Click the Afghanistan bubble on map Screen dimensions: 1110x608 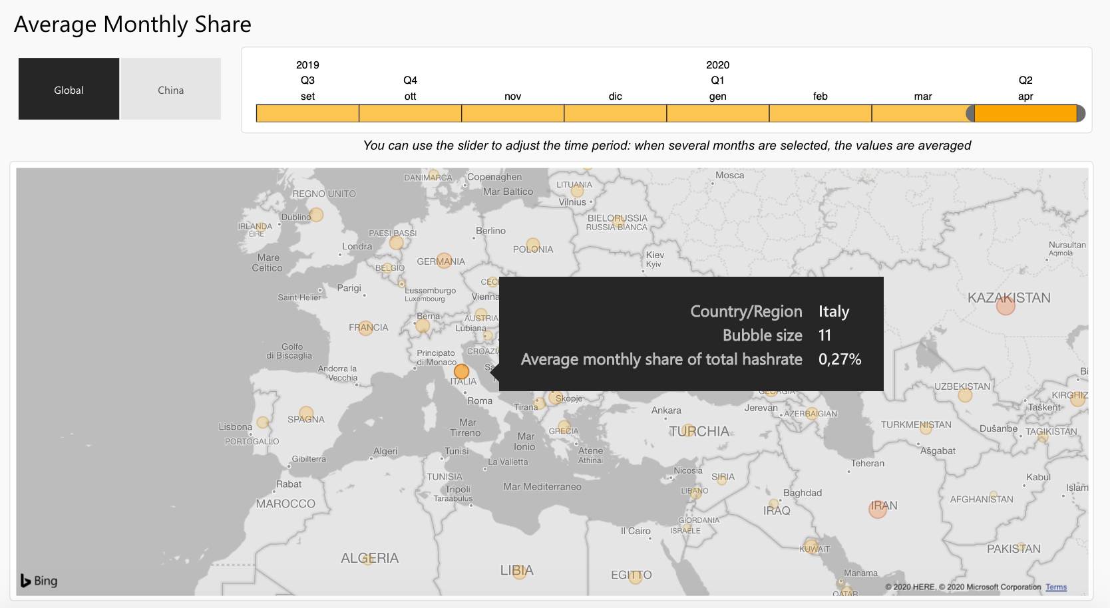click(x=993, y=496)
